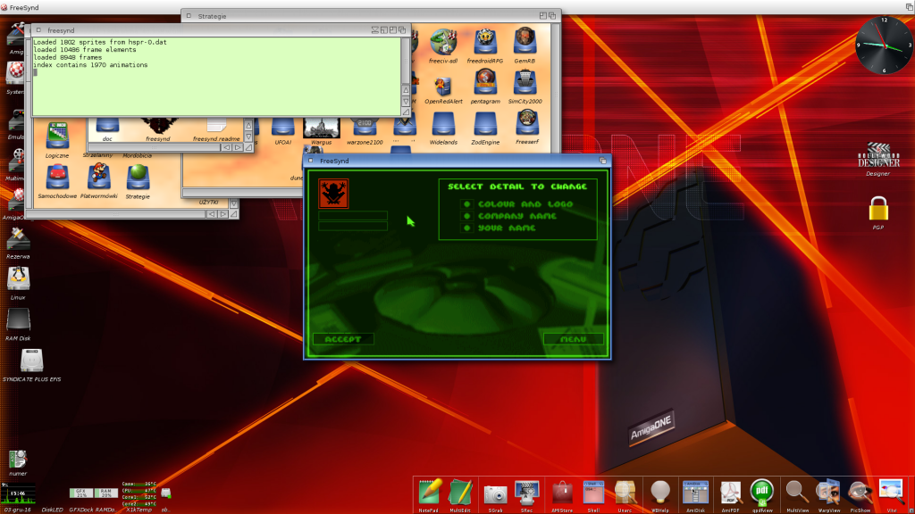The width and height of the screenshot is (915, 514).
Task: Open the Widelands drawer
Action: [443, 124]
